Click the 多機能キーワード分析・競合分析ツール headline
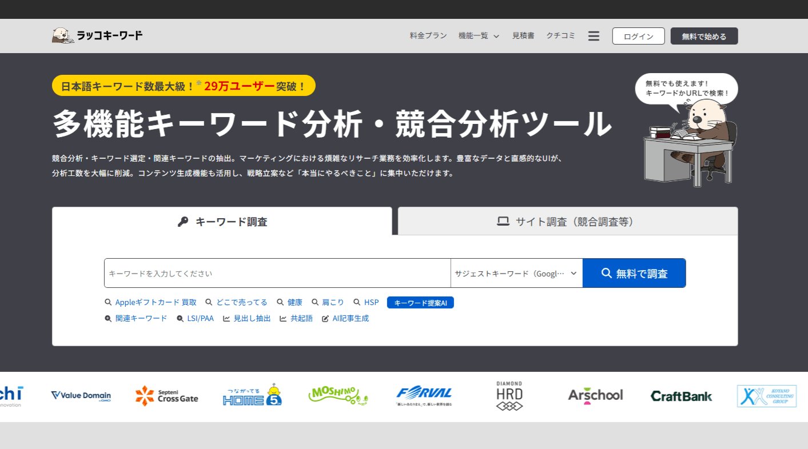The width and height of the screenshot is (808, 449). pos(332,124)
